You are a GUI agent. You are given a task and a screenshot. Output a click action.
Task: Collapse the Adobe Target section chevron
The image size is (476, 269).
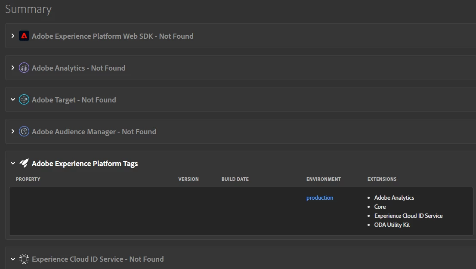(13, 99)
